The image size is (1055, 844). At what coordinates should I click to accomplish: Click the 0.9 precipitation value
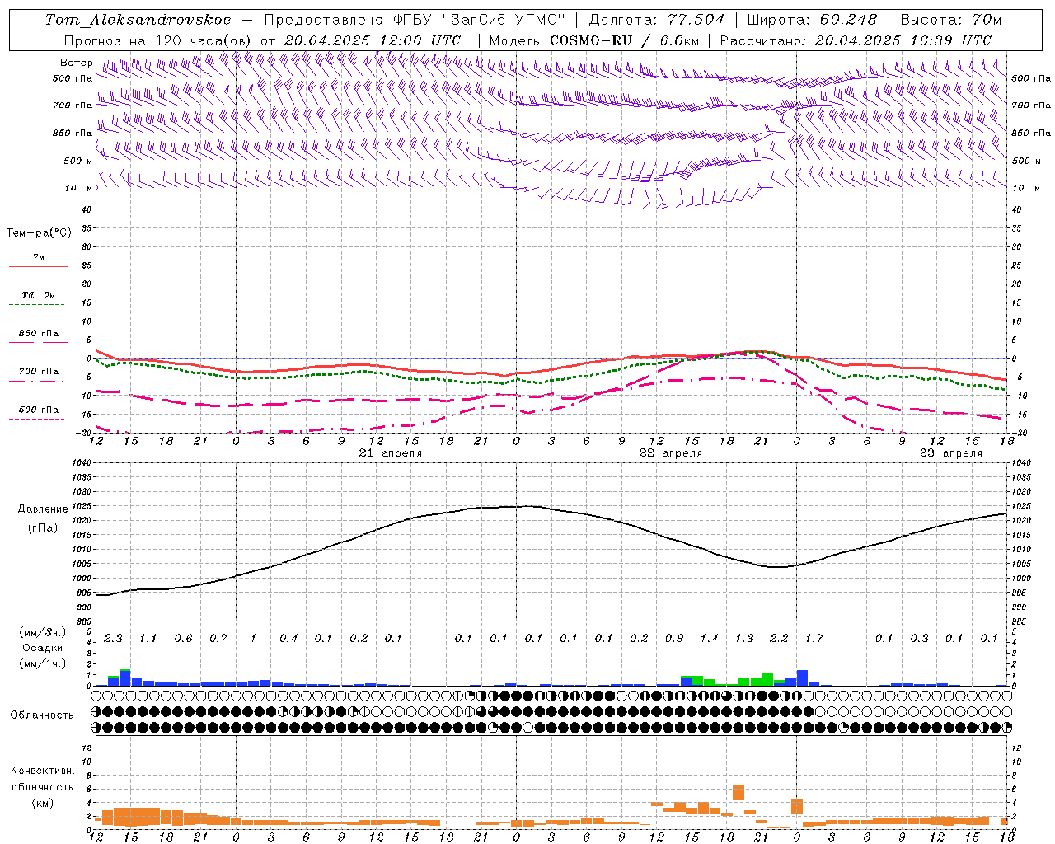click(x=674, y=638)
